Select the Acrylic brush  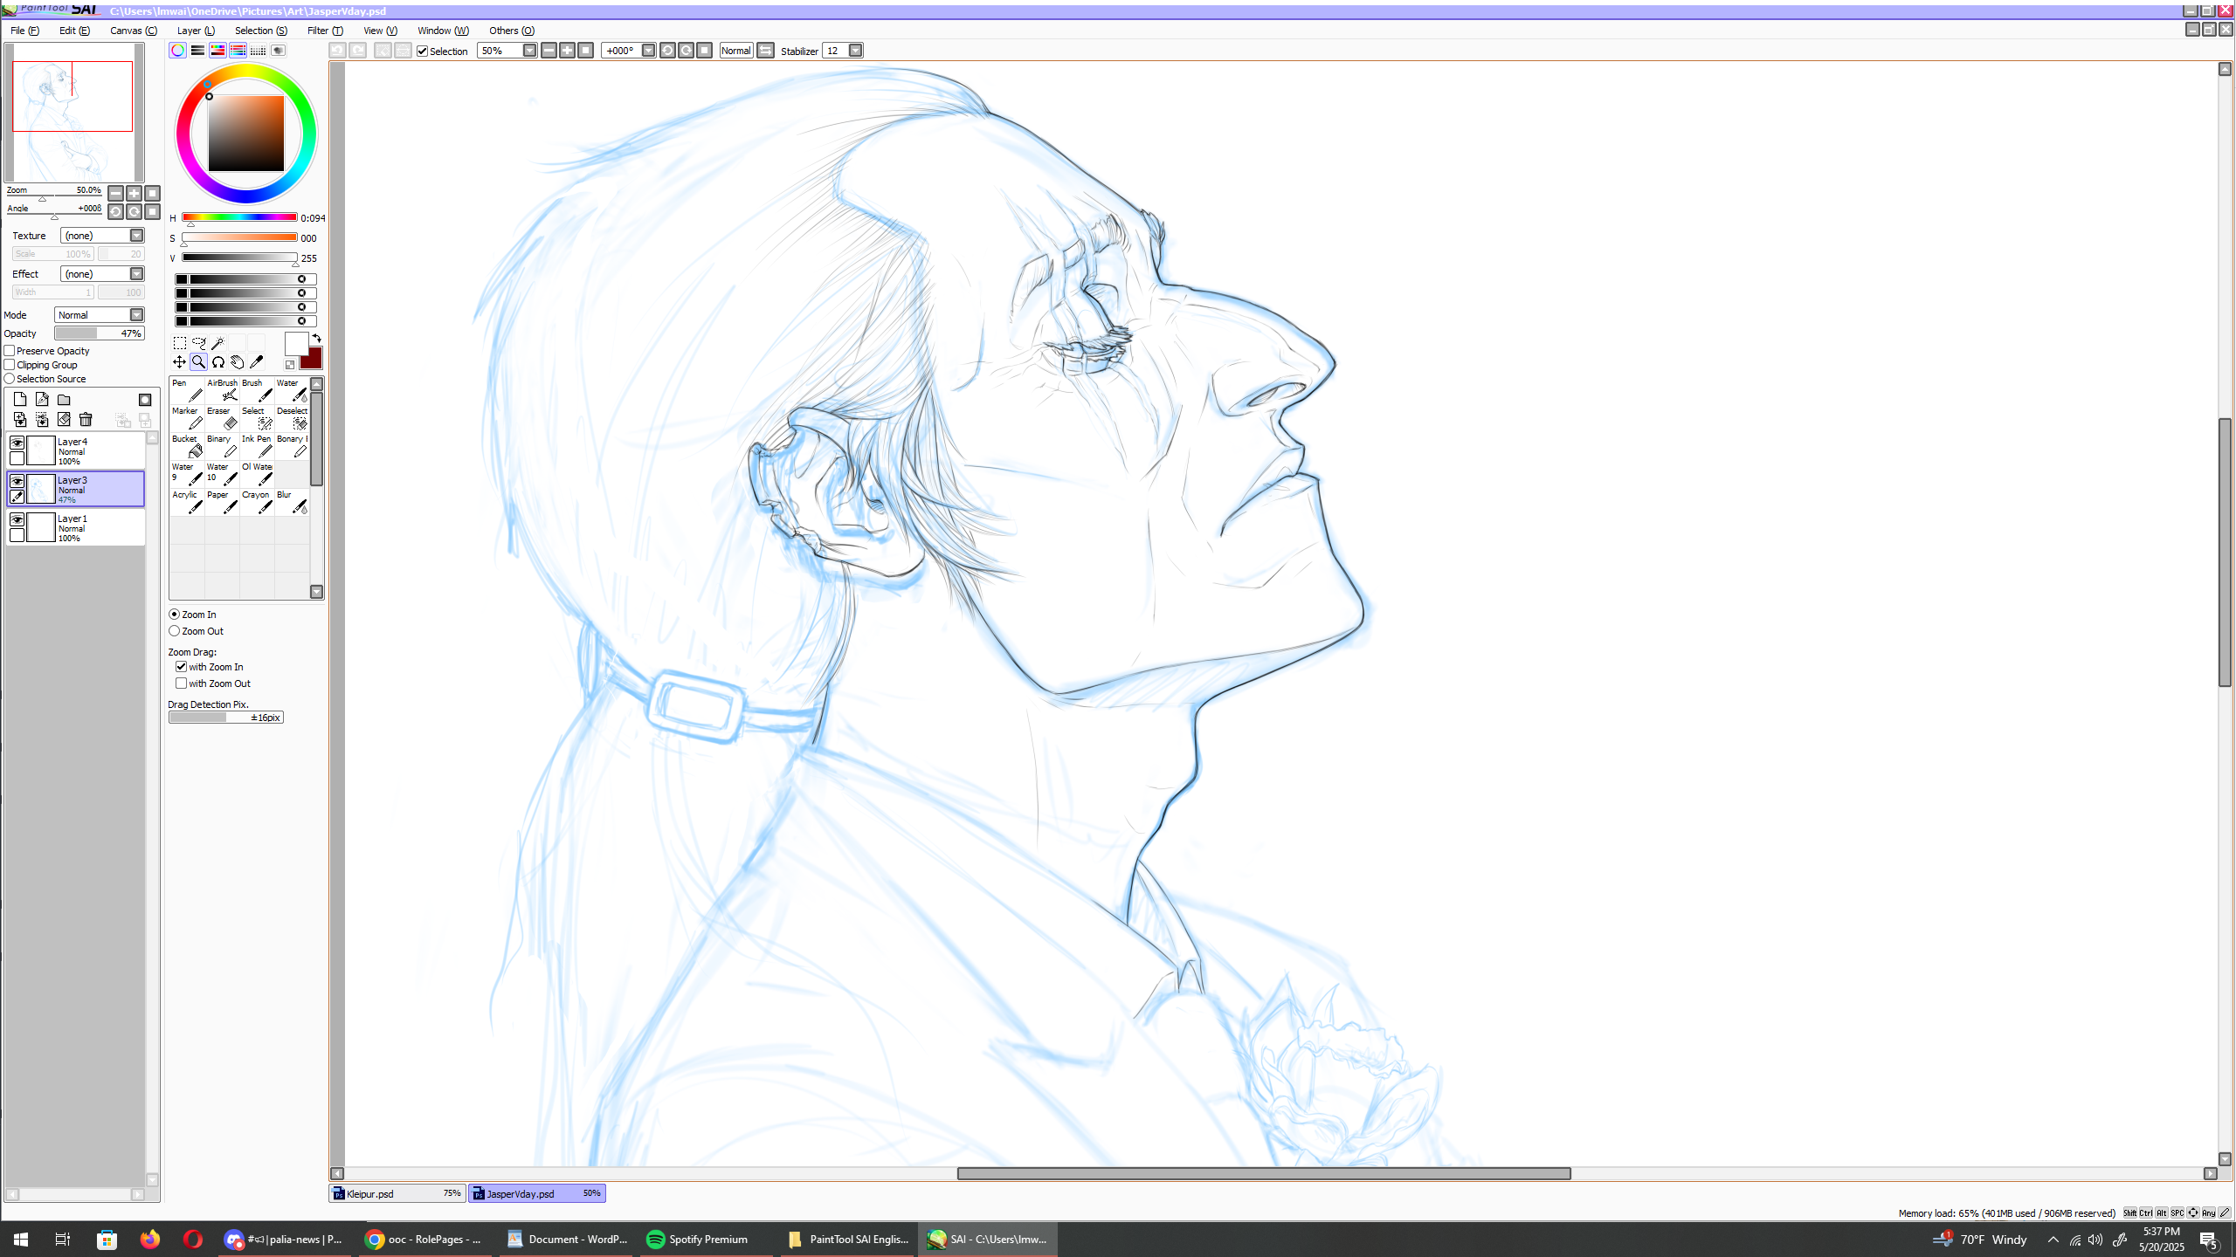coord(187,502)
